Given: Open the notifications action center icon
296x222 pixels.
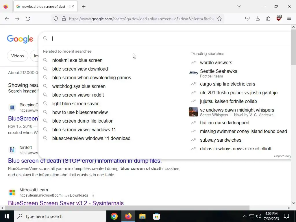Looking at the screenshot, I should coord(286,216).
